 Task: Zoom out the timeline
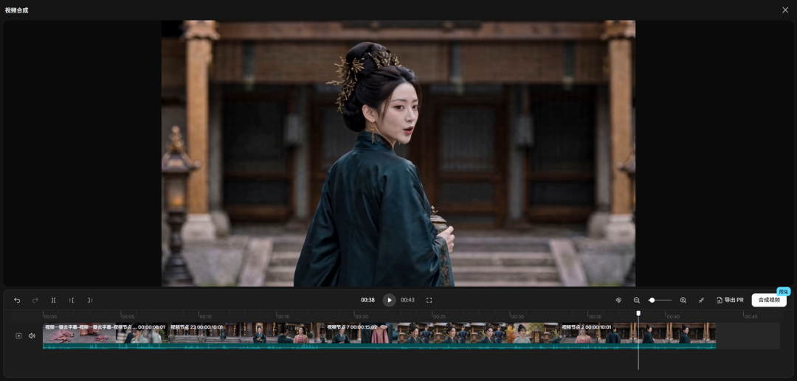[636, 301]
